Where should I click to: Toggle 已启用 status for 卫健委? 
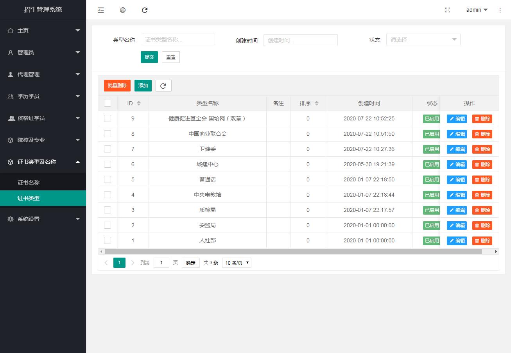(x=431, y=149)
